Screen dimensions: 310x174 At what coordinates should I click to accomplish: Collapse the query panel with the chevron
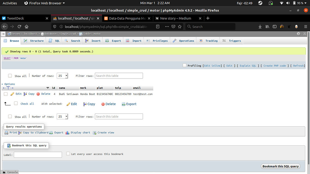coord(304,34)
